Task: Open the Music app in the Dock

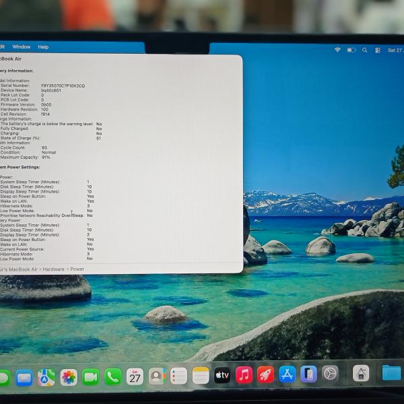Action: pos(244,375)
